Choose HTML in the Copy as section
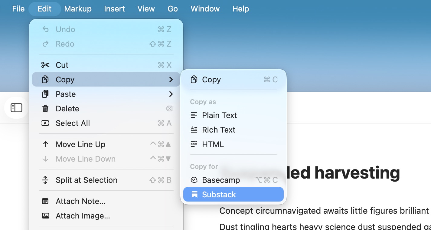 click(x=213, y=144)
